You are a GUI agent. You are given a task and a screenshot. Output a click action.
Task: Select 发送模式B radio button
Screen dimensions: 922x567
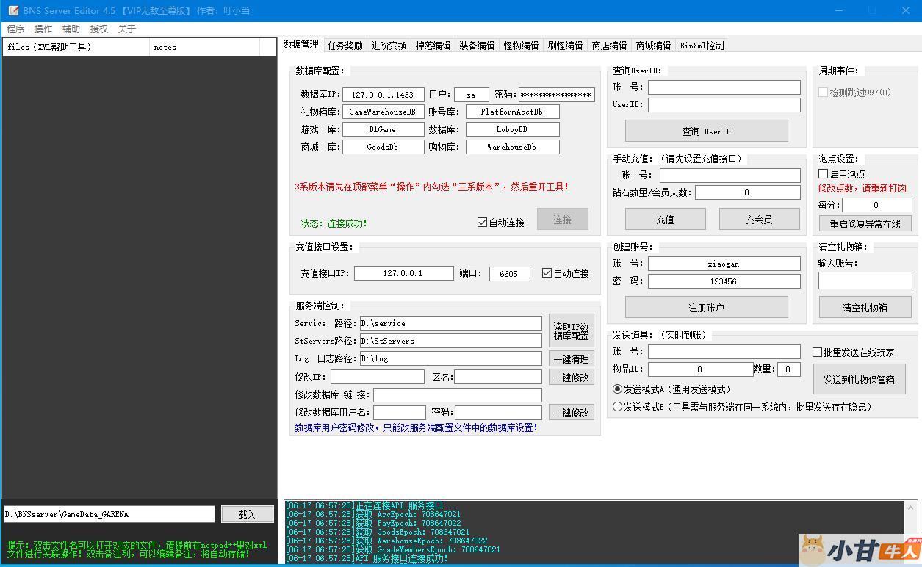pos(618,406)
